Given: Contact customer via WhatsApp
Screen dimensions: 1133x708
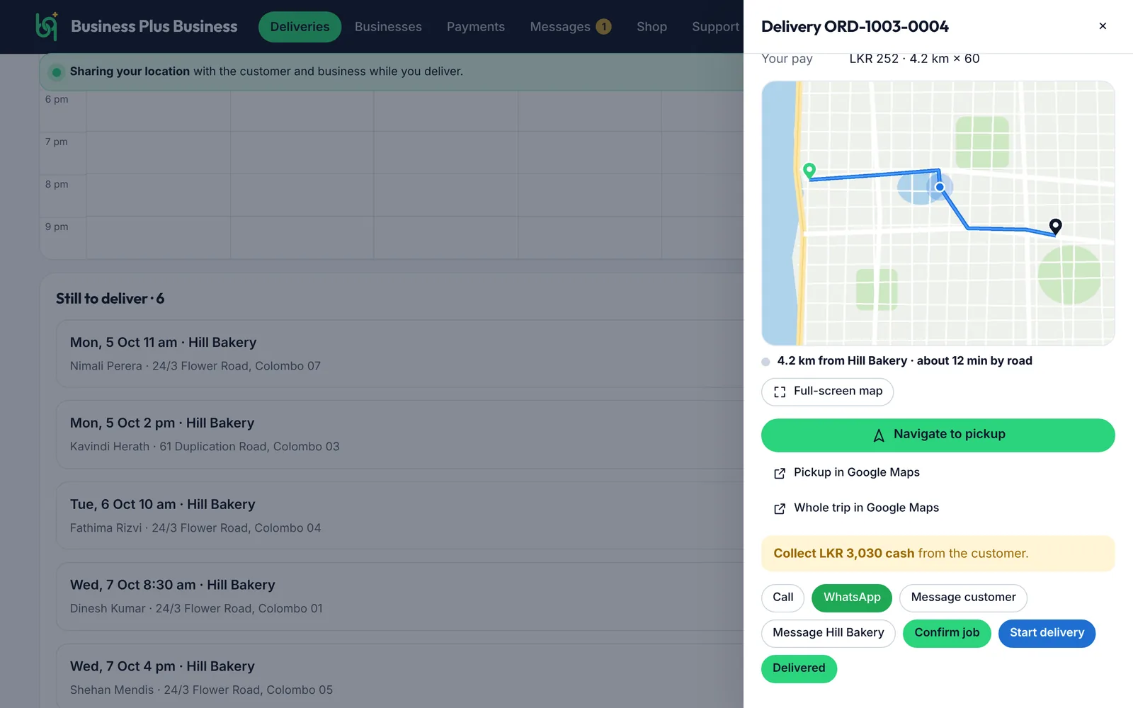Looking at the screenshot, I should (x=852, y=598).
